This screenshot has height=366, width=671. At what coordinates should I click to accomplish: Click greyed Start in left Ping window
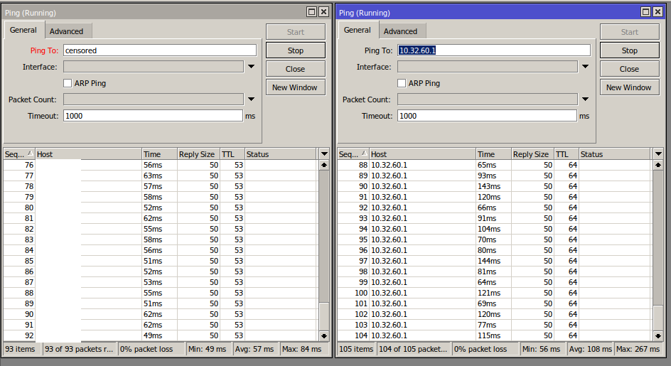[x=295, y=32]
